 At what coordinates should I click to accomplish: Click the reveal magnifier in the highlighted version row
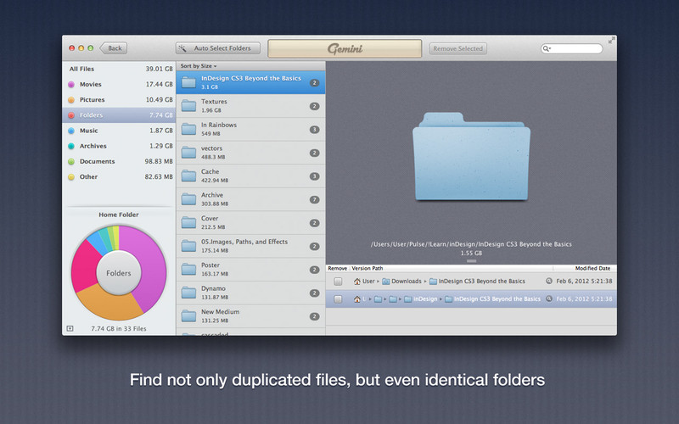click(549, 299)
